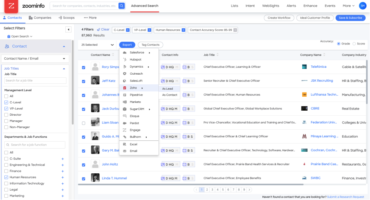Image resolution: width=370 pixels, height=200 pixels.
Task: Click the search magnifier button
Action: click(x=122, y=6)
